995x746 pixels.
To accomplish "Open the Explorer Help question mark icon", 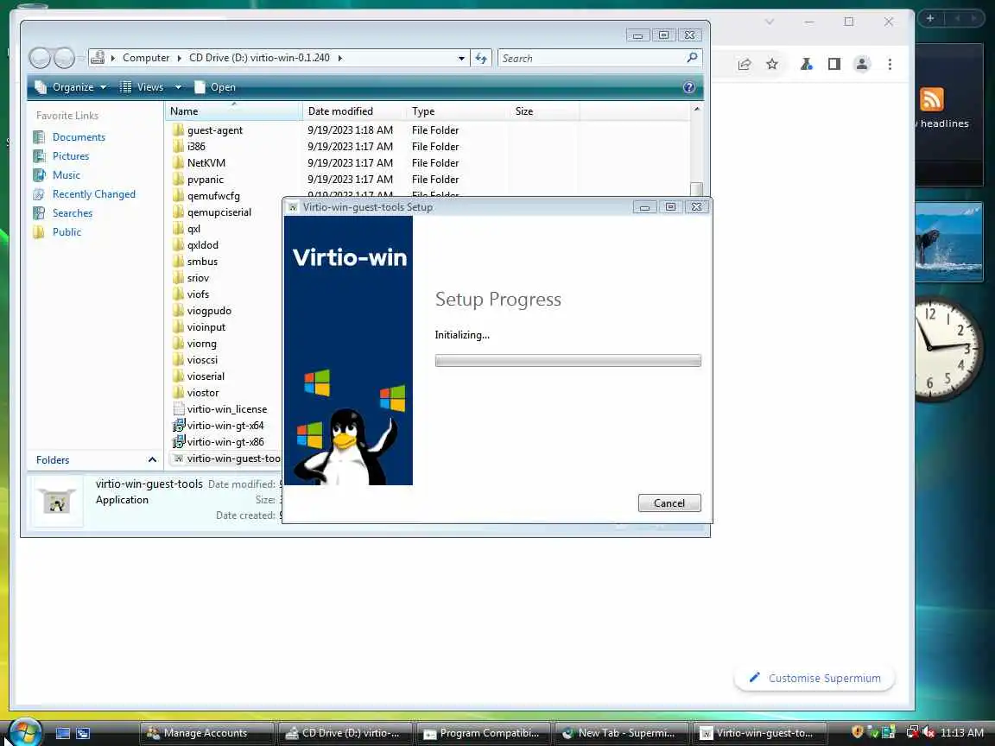I will tap(689, 87).
